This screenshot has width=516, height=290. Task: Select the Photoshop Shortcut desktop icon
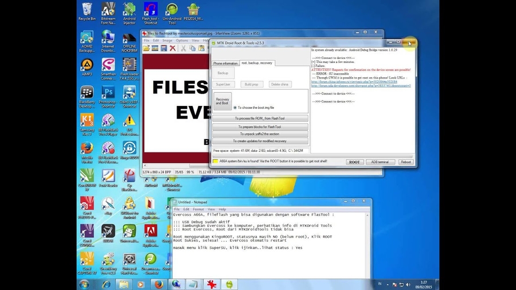tap(108, 97)
